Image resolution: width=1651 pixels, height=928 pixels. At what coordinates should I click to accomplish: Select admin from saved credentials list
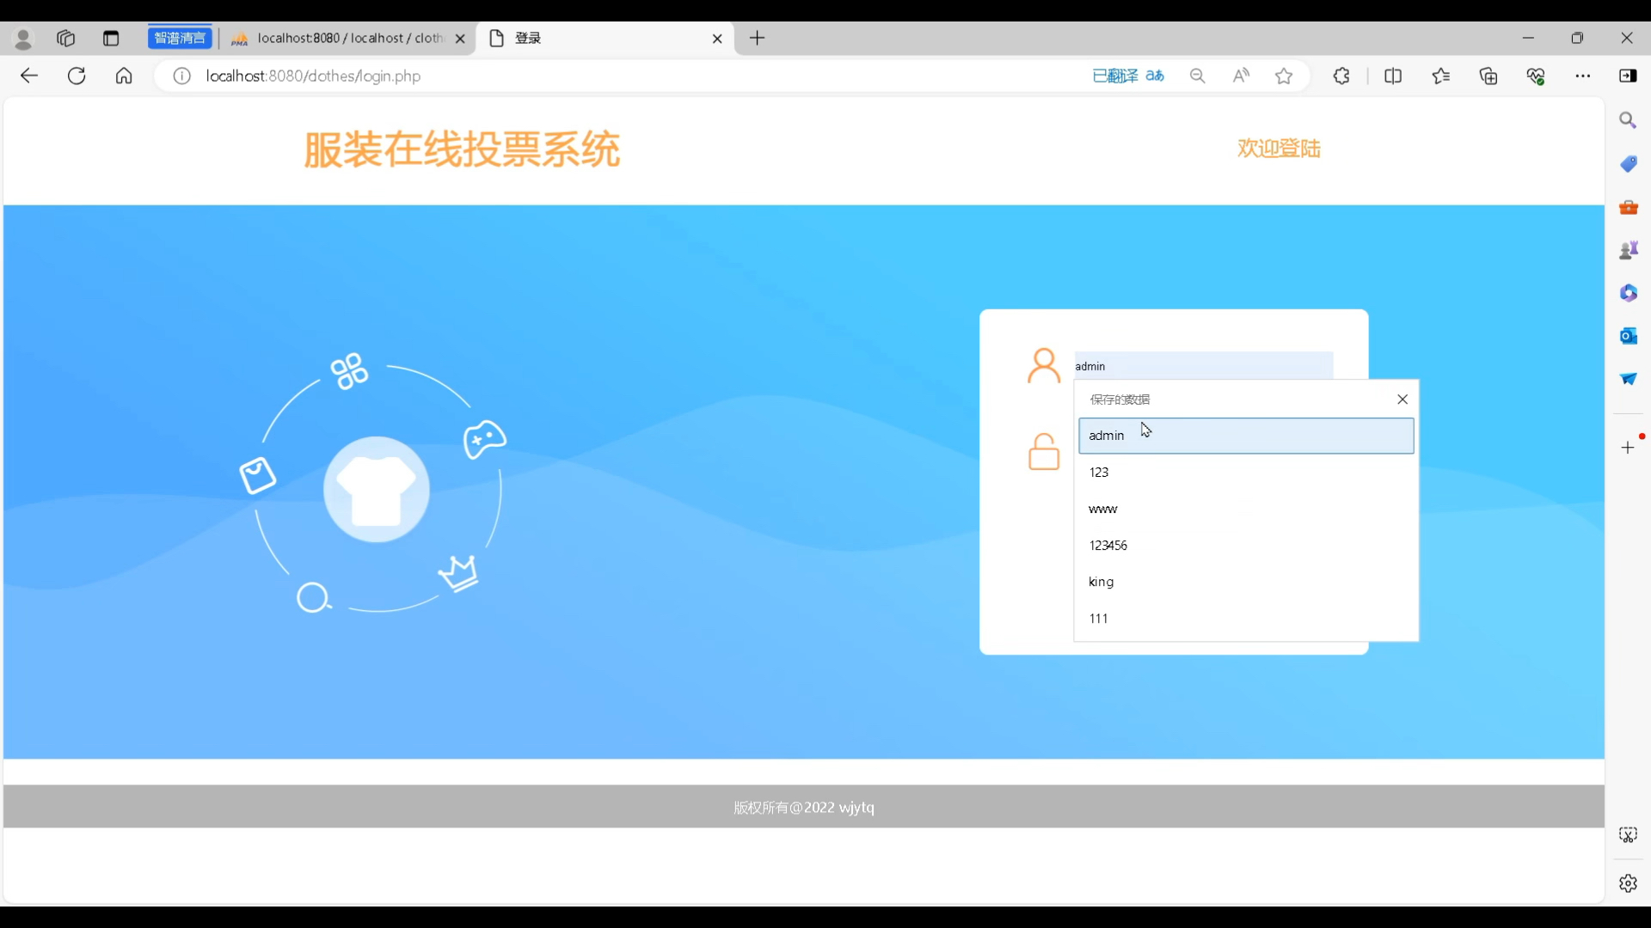pyautogui.click(x=1245, y=435)
